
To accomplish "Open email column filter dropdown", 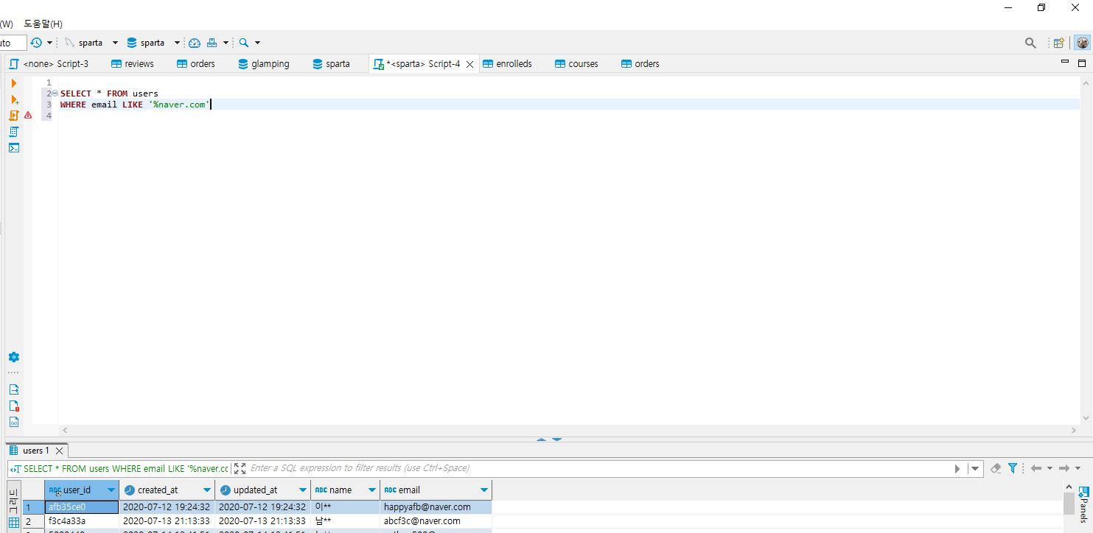I will pos(484,490).
